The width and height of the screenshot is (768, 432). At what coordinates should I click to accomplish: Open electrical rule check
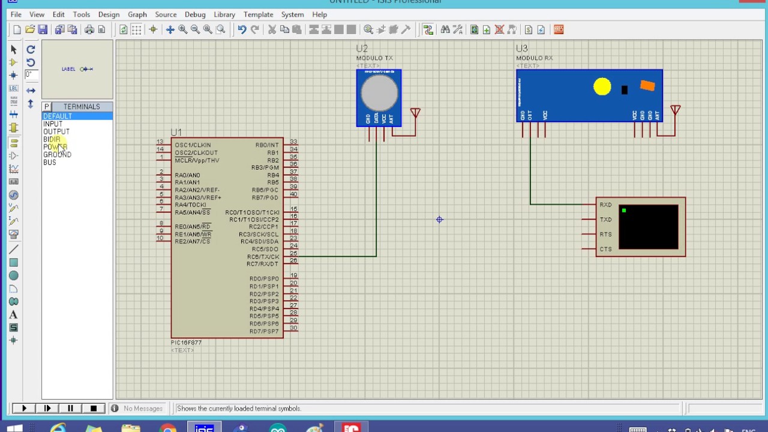click(x=541, y=29)
